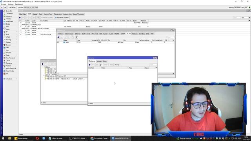
Task: Open the Bridge menu entry
Action: pyautogui.click(x=8, y=24)
